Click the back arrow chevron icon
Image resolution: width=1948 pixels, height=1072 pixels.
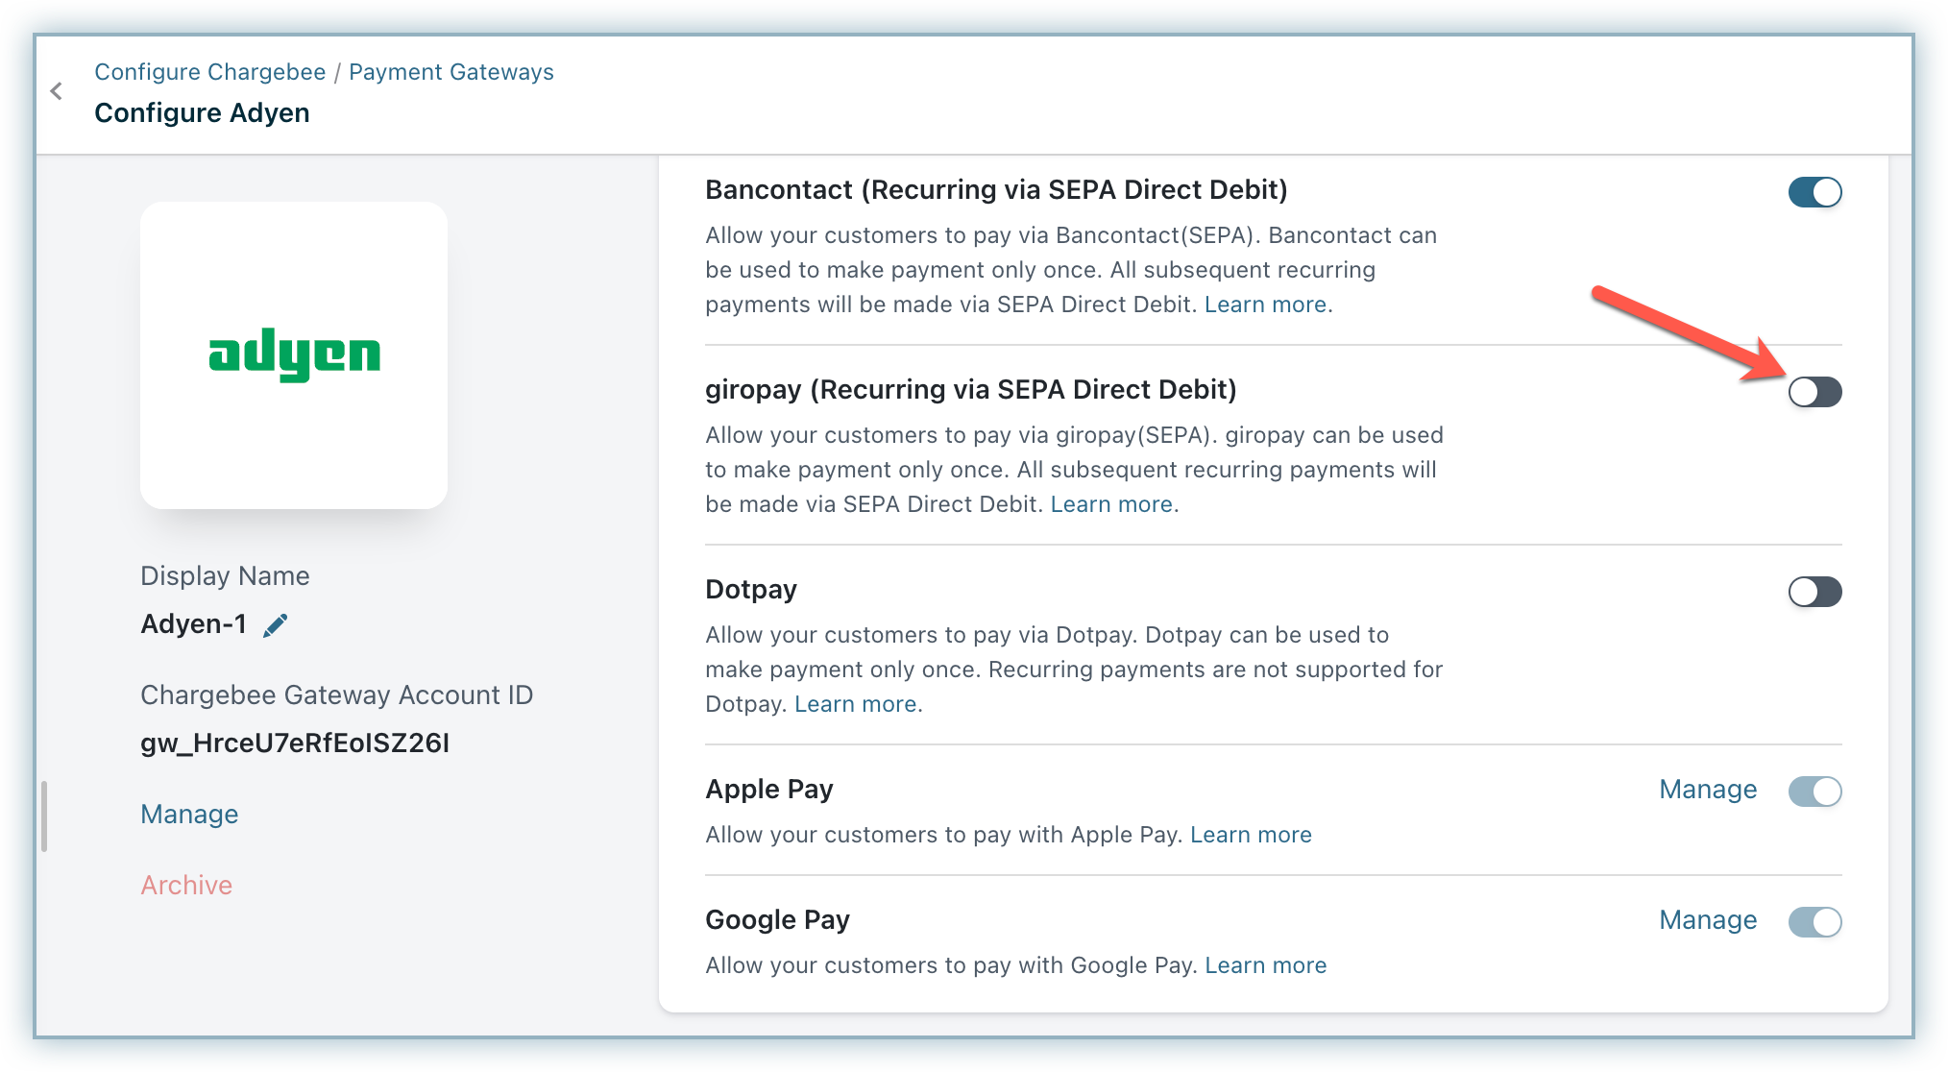[57, 91]
